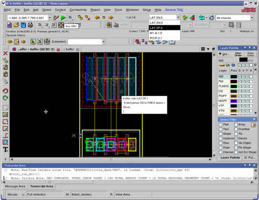Image resolution: width=259 pixels, height=200 pixels.
Task: Toggle the Device checkbox in Select Filter
Action: click(x=236, y=138)
